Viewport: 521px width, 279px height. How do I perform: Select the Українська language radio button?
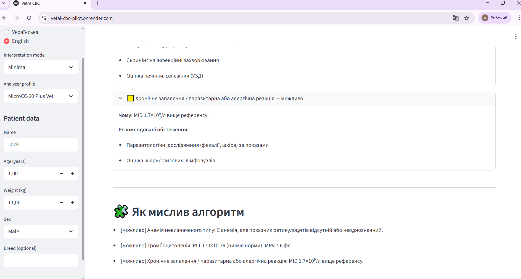7,32
